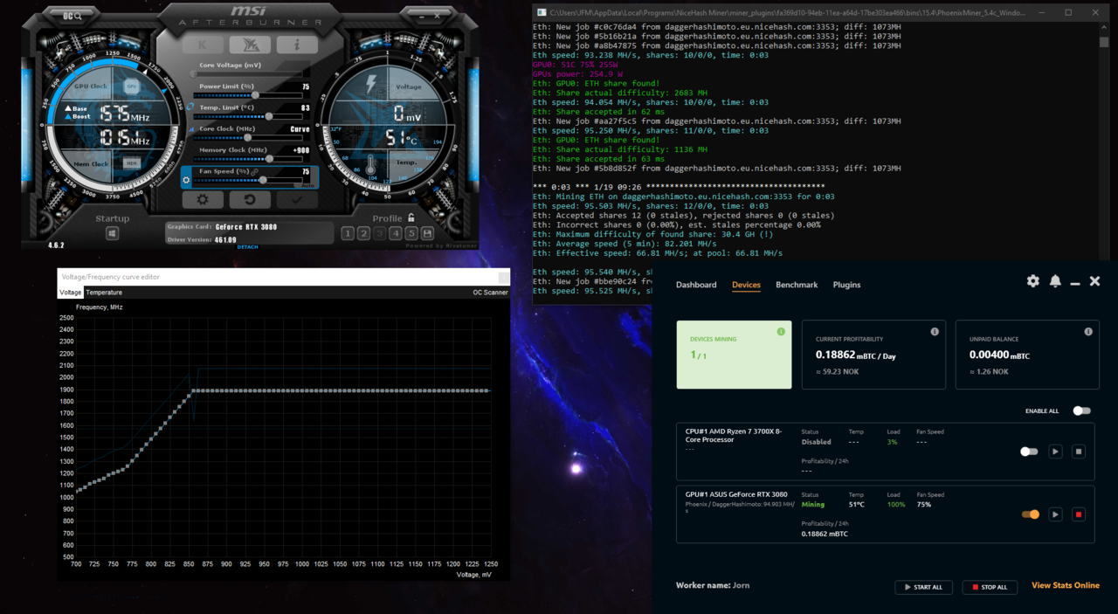Click the Core Voltage slider handle

click(x=194, y=74)
